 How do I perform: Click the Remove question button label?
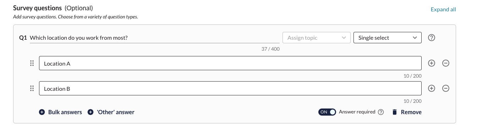tap(411, 112)
